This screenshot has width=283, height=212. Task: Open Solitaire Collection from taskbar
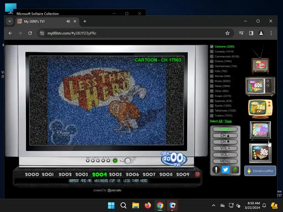point(172,205)
